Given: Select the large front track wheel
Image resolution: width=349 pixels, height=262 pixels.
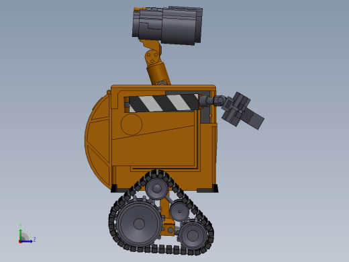Looking at the screenshot, I should coord(139,223).
